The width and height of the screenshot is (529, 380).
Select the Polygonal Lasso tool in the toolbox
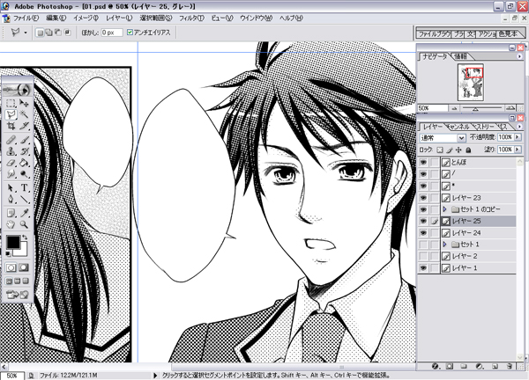pos(11,114)
